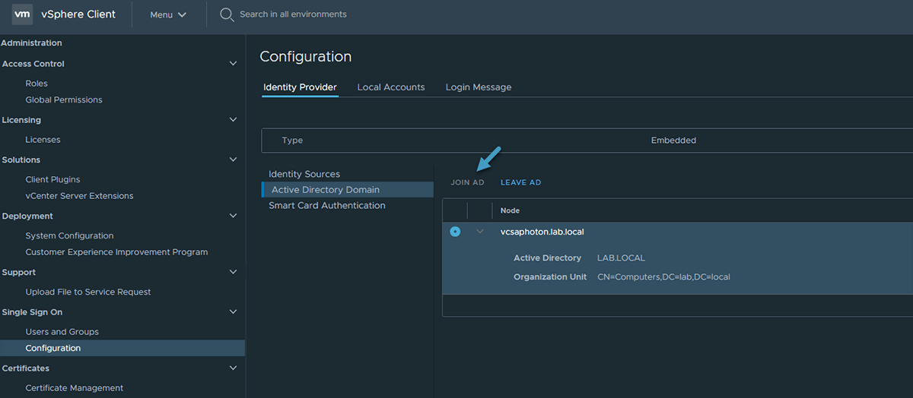Click the search magnifier icon
The width and height of the screenshot is (913, 398).
(227, 14)
